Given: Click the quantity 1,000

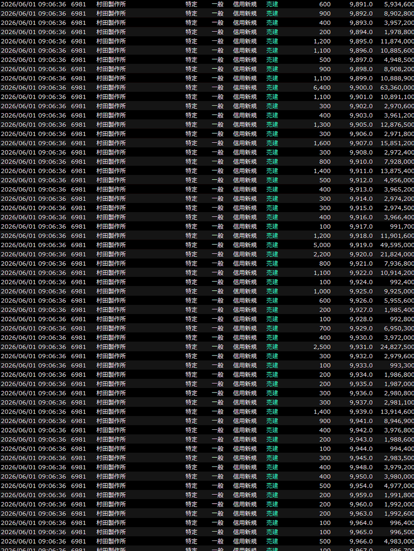Looking at the screenshot, I should pyautogui.click(x=322, y=291).
